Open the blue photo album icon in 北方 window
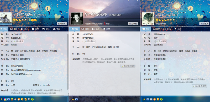The height and width of the screenshot is (102, 210). click(148, 99)
